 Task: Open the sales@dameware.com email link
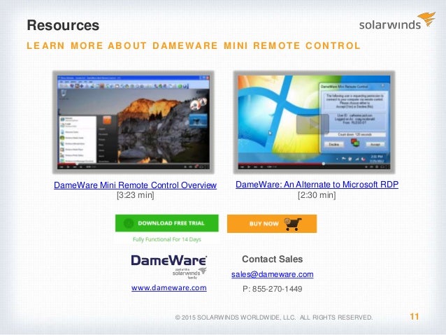pyautogui.click(x=272, y=274)
